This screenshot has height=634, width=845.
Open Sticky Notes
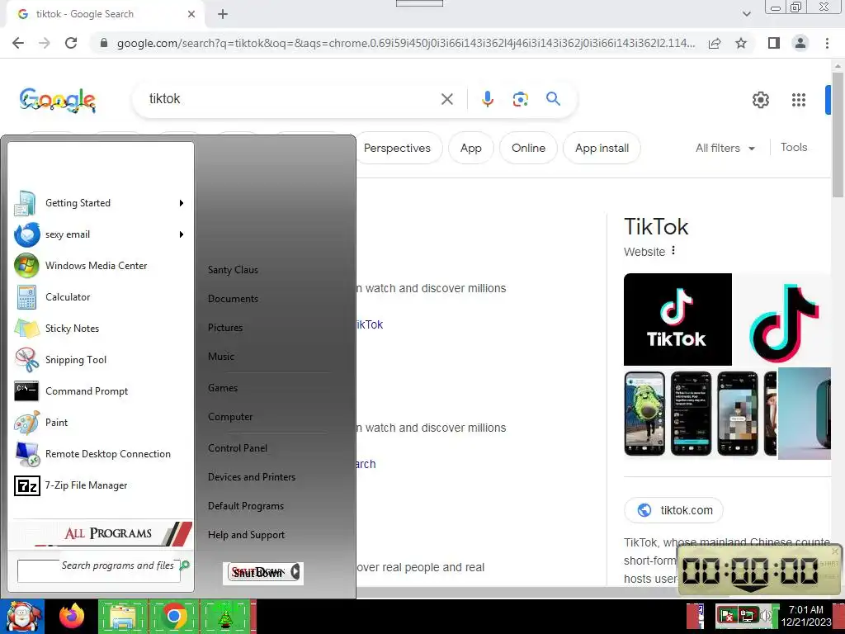coord(100,329)
